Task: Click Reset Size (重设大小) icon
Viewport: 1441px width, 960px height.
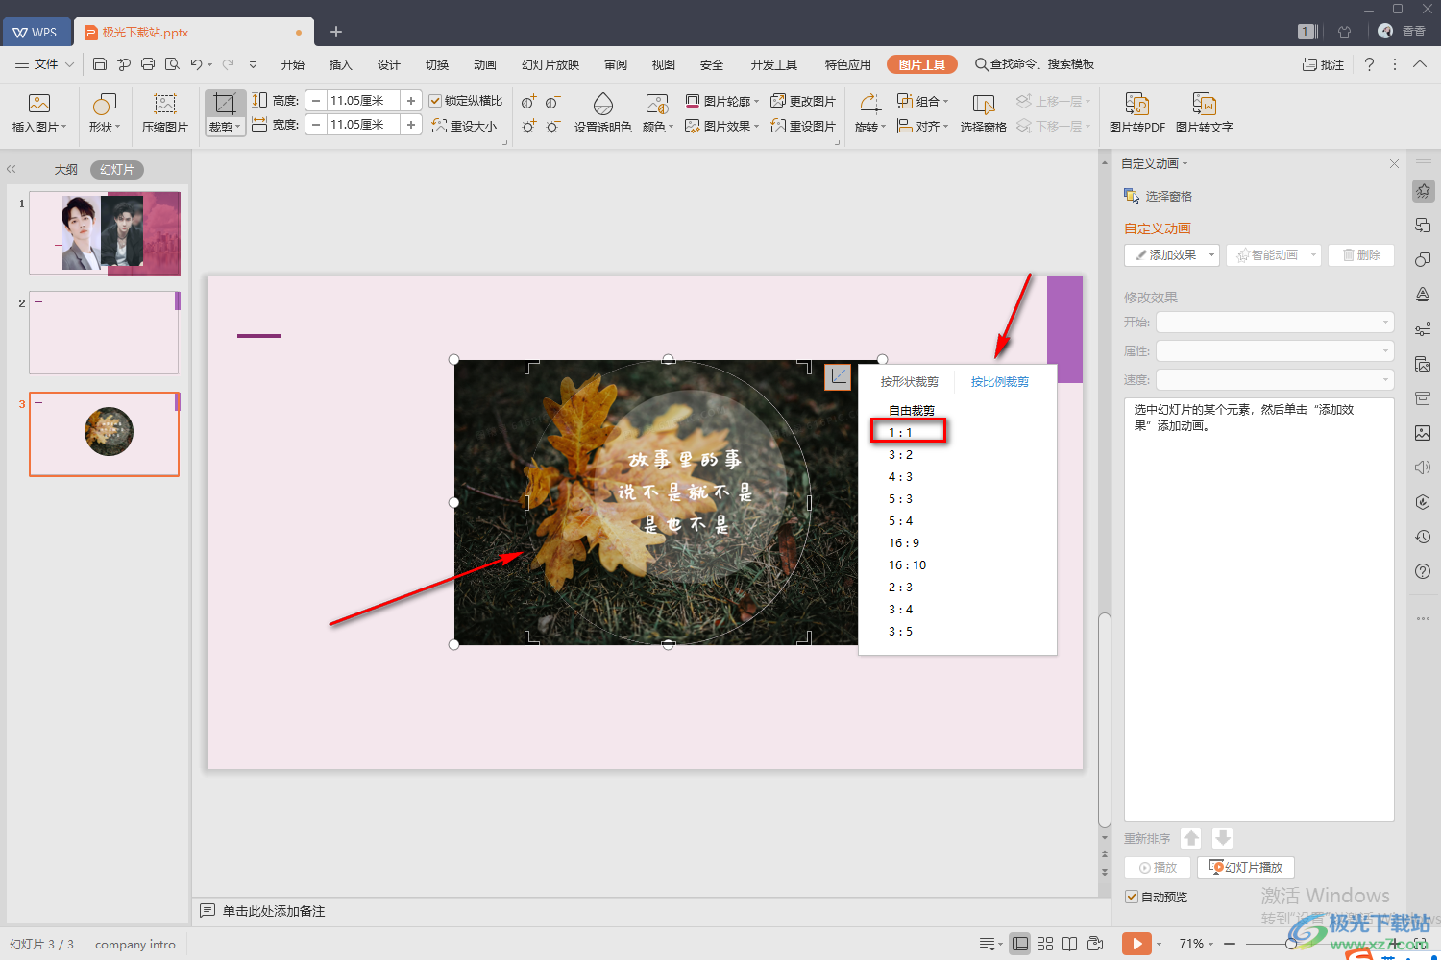Action: coord(465,126)
